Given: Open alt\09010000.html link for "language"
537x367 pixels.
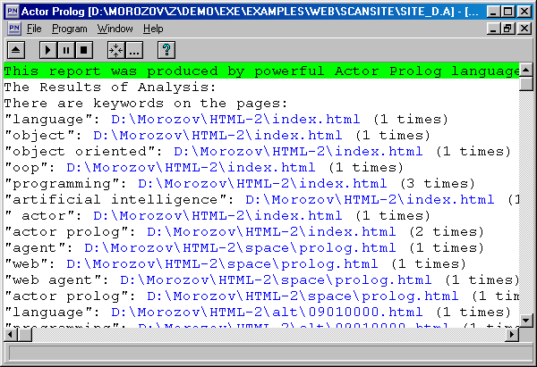Looking at the screenshot, I should tap(267, 312).
